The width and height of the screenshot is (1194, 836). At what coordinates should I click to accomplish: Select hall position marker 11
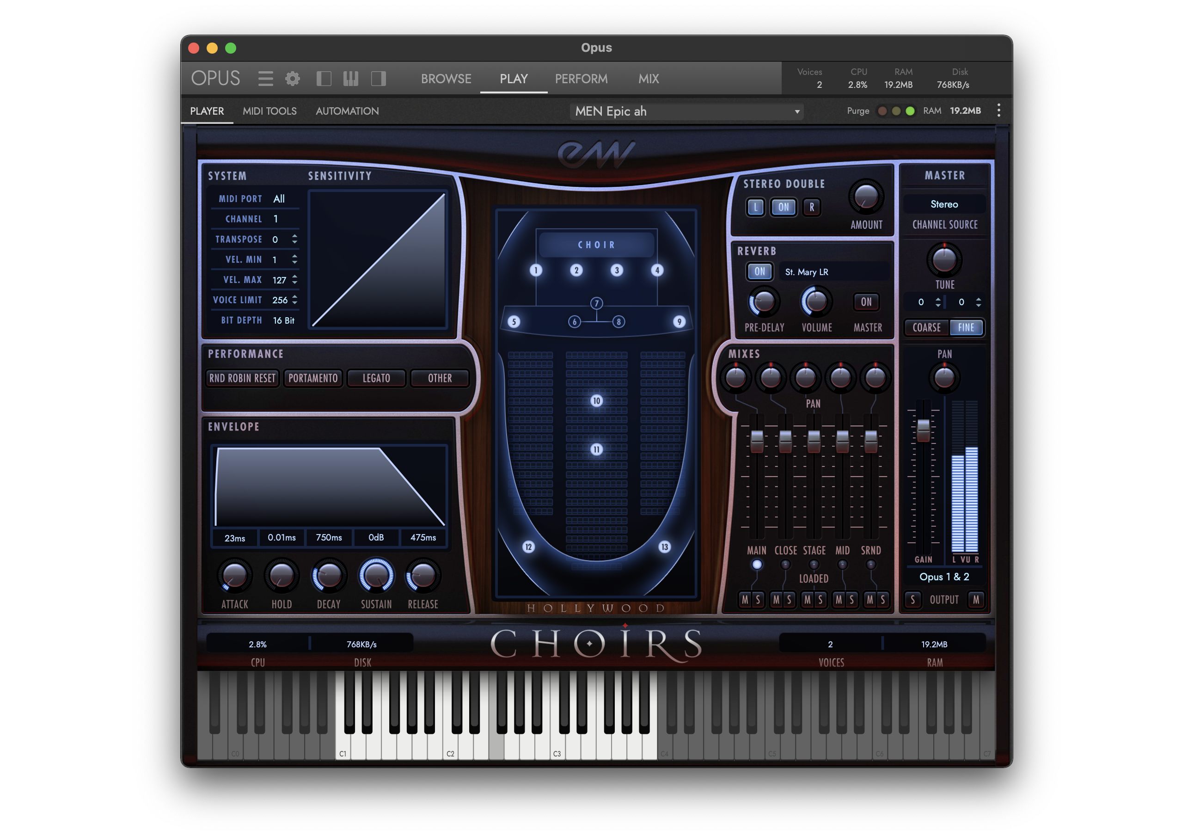point(596,449)
